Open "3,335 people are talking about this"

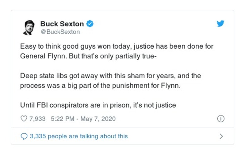[78, 136]
